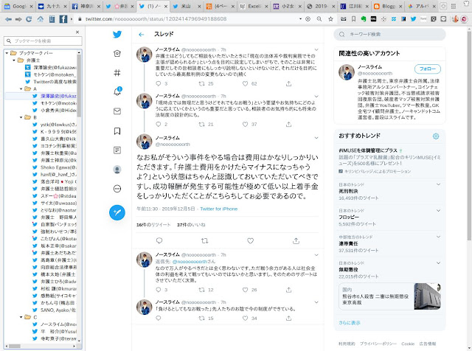472x351 pixels.
Task: Reply to the second tweet with 2 replies
Action: (x=159, y=124)
